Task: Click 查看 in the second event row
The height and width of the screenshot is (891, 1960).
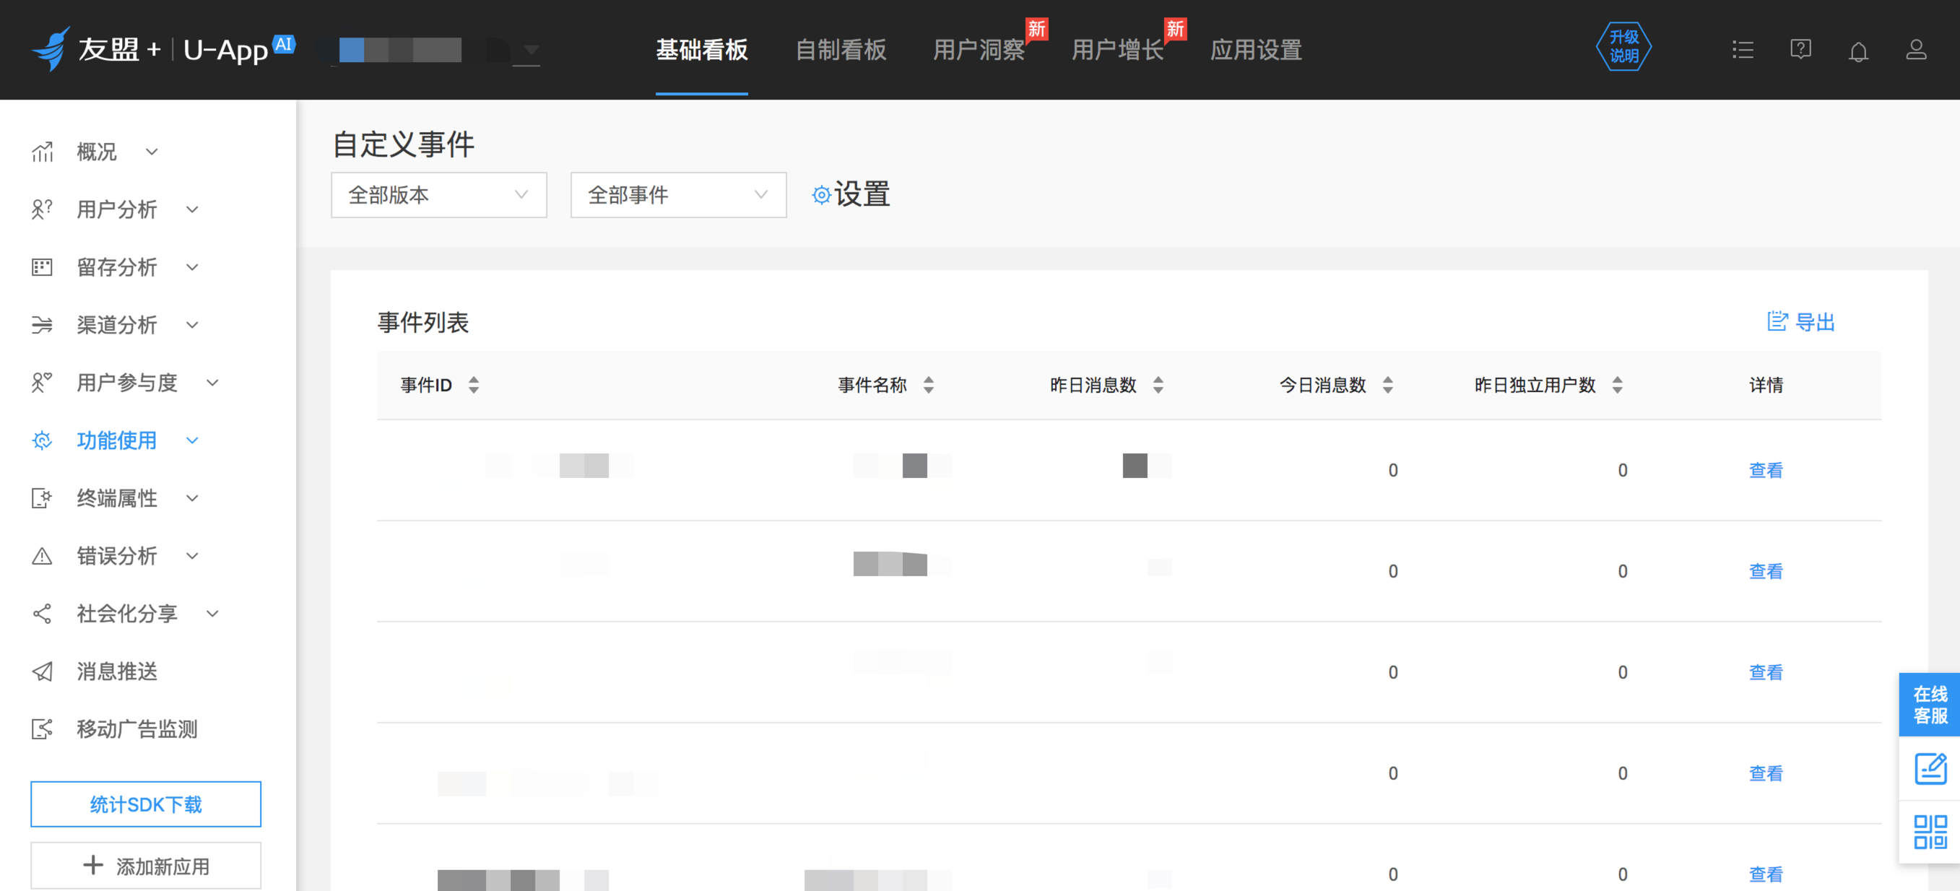Action: click(x=1765, y=571)
